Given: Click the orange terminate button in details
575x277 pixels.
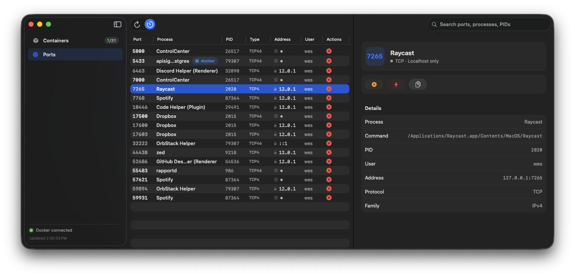Looking at the screenshot, I should 374,84.
